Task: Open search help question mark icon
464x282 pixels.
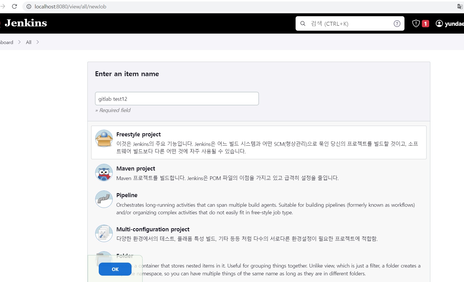Action: pos(397,24)
